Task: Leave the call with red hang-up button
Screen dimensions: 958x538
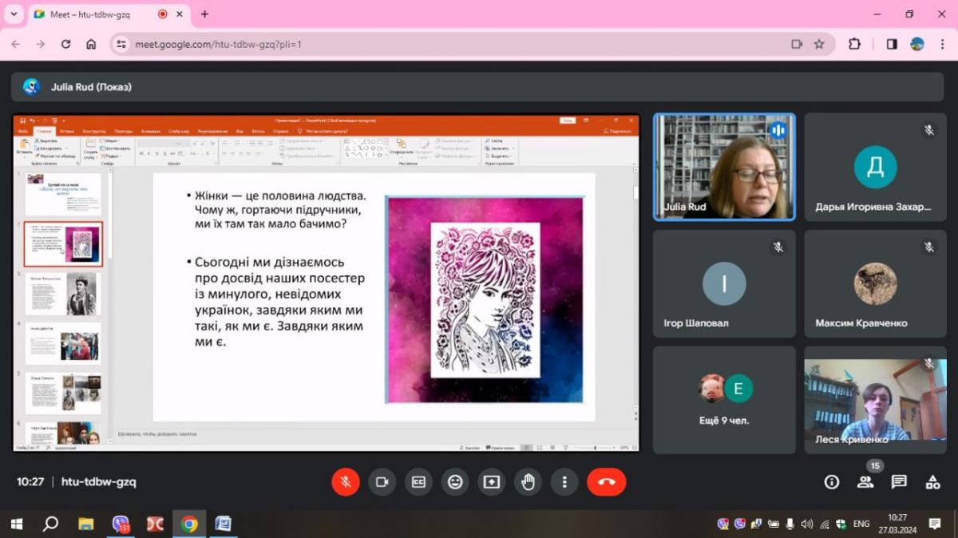Action: (606, 482)
